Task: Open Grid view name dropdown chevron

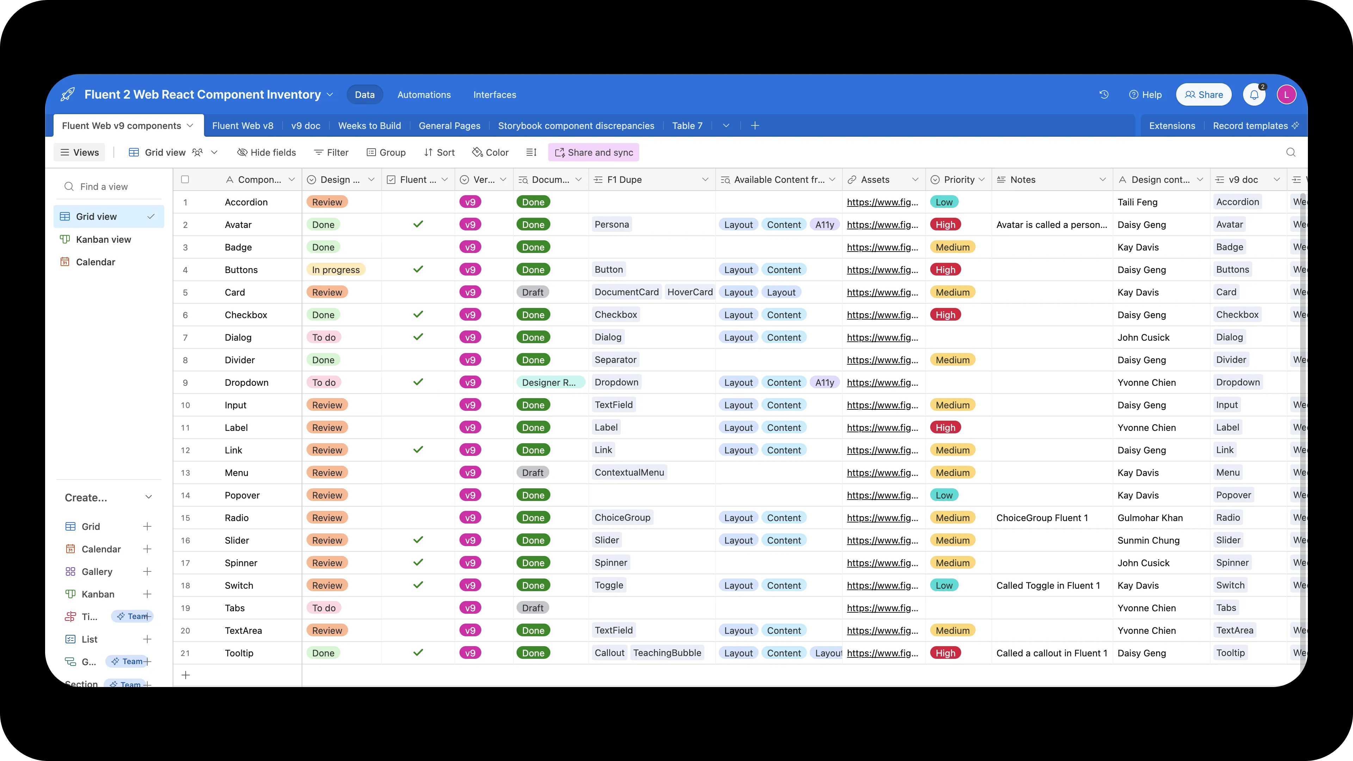Action: point(214,152)
